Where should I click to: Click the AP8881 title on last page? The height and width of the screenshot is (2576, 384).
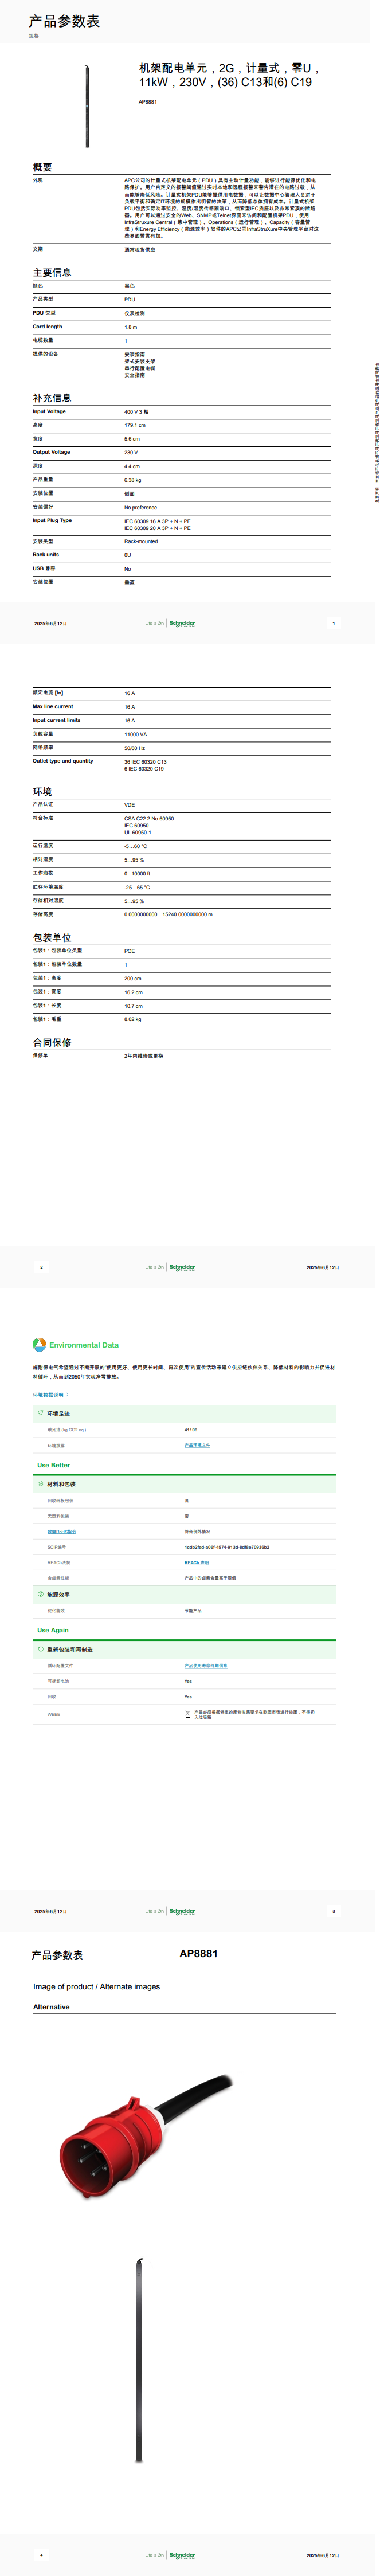pyautogui.click(x=198, y=1953)
